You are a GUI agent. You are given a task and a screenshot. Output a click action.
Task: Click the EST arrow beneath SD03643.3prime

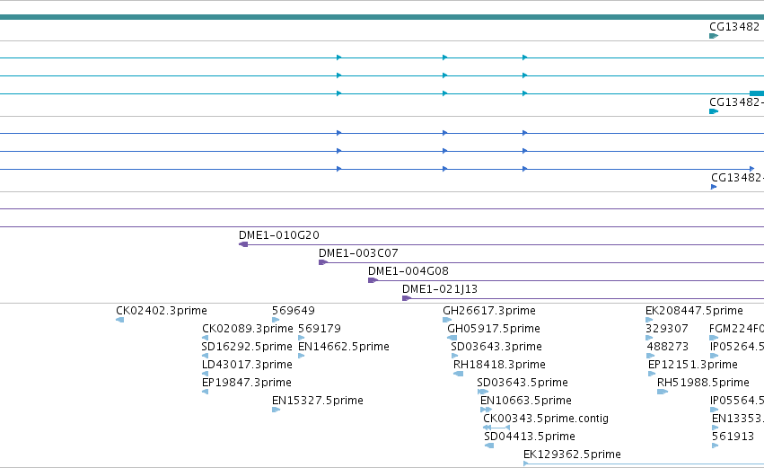[454, 356]
